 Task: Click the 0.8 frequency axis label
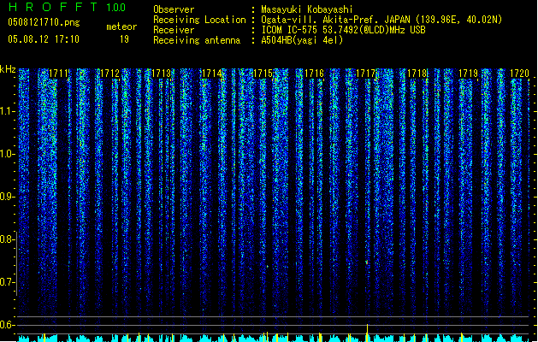(x=7, y=239)
